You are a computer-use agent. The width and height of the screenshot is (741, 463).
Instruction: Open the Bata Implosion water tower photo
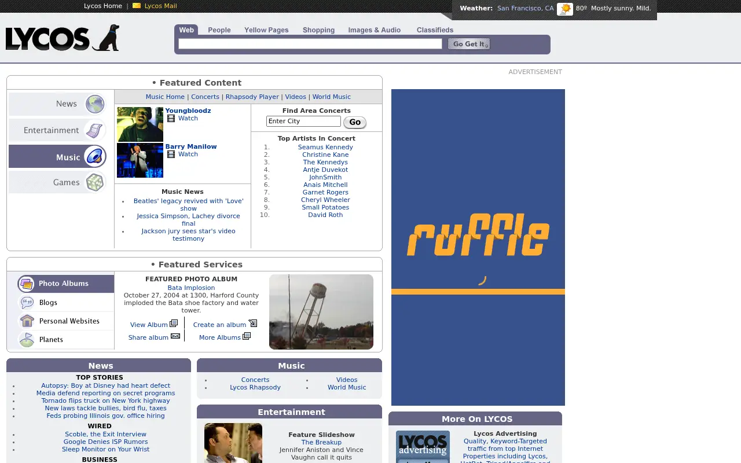321,312
